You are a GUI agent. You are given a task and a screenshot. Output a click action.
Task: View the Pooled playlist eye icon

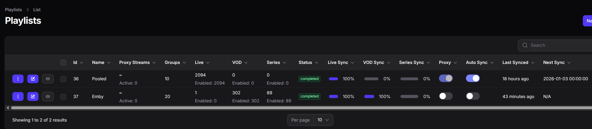(x=48, y=79)
